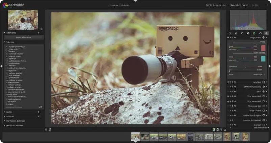Click the reset icon for instantanés
Image resolution: width=271 pixels, height=143 pixels.
[39, 33]
